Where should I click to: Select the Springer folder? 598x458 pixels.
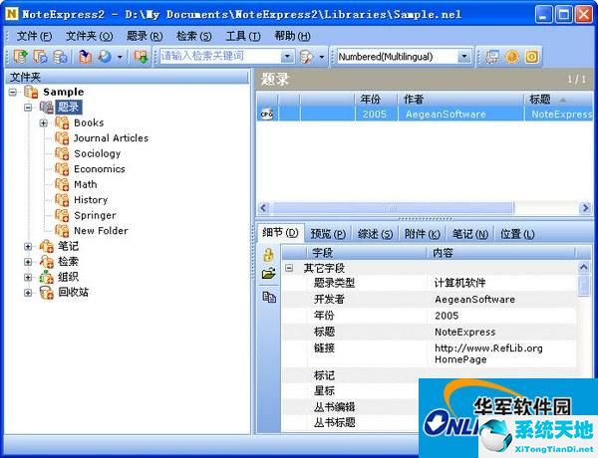point(95,215)
